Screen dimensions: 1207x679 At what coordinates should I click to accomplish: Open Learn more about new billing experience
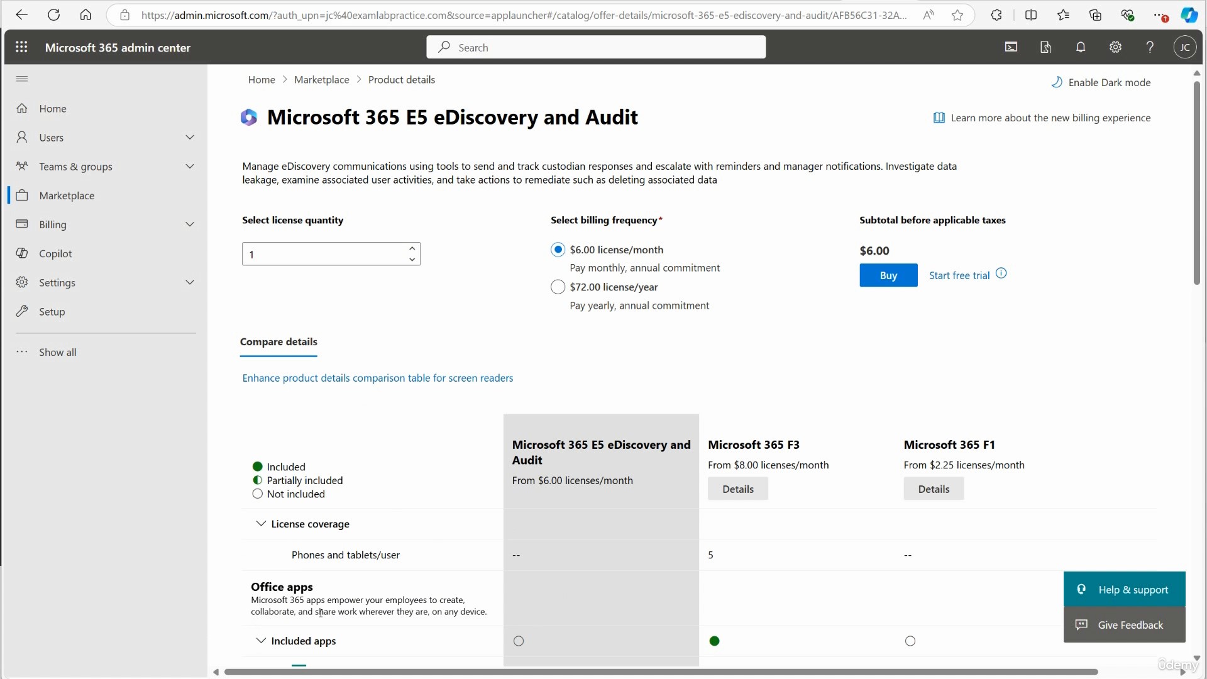pyautogui.click(x=1050, y=118)
